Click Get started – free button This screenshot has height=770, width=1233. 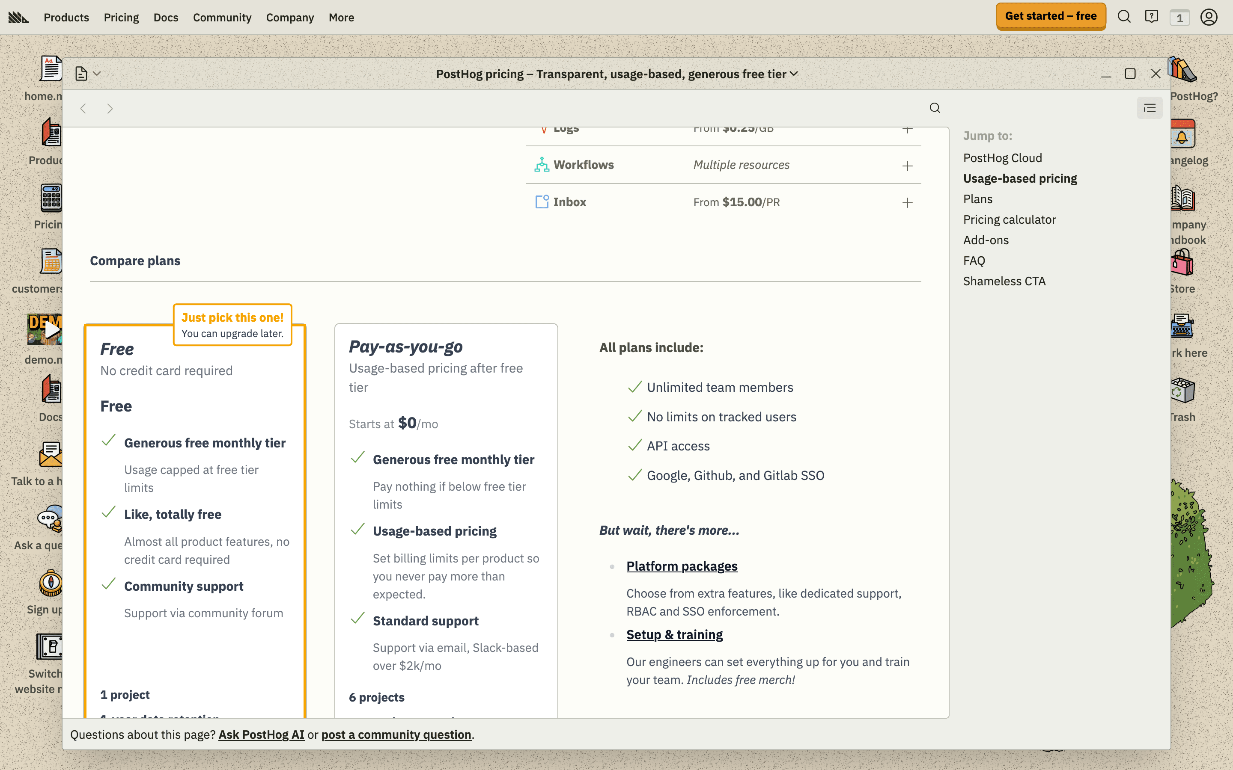coord(1051,16)
